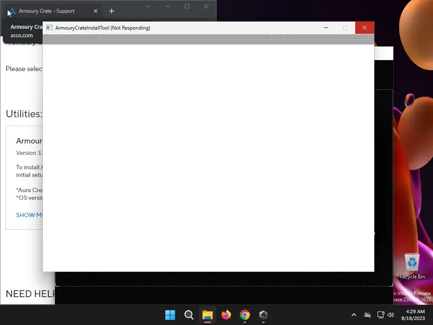433x325 pixels.
Task: Open network status tray icon
Action: [x=381, y=315]
